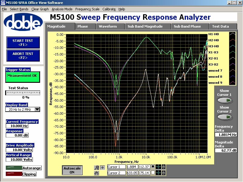Click the Cursor 1 lock icon
The height and width of the screenshot is (182, 243).
(x=163, y=167)
